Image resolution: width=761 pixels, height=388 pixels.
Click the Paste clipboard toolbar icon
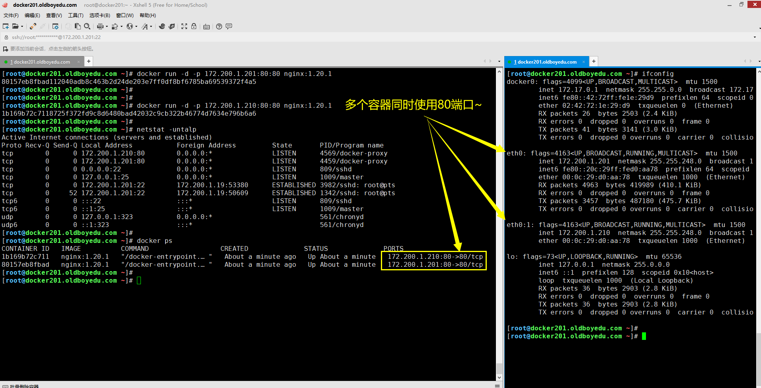78,26
